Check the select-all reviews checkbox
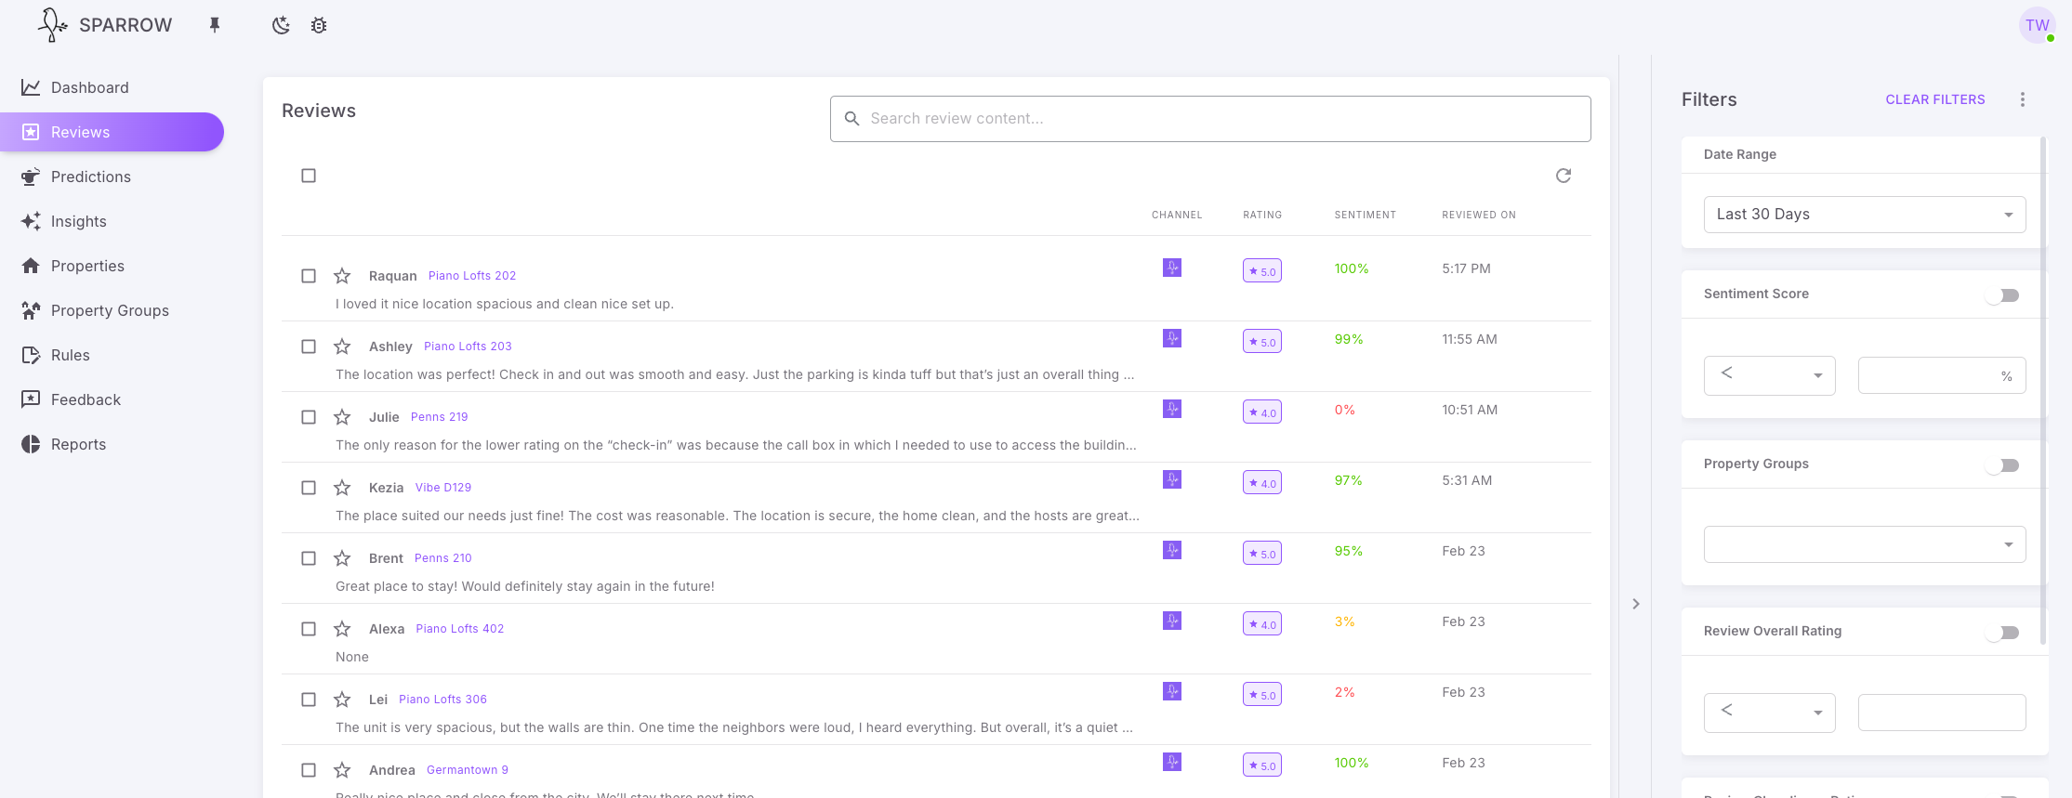Viewport: 2072px width, 798px height. point(309,176)
